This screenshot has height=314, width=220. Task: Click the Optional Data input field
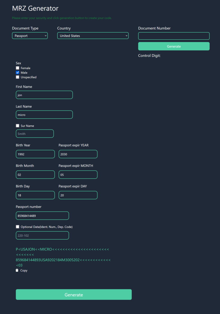coord(42,235)
